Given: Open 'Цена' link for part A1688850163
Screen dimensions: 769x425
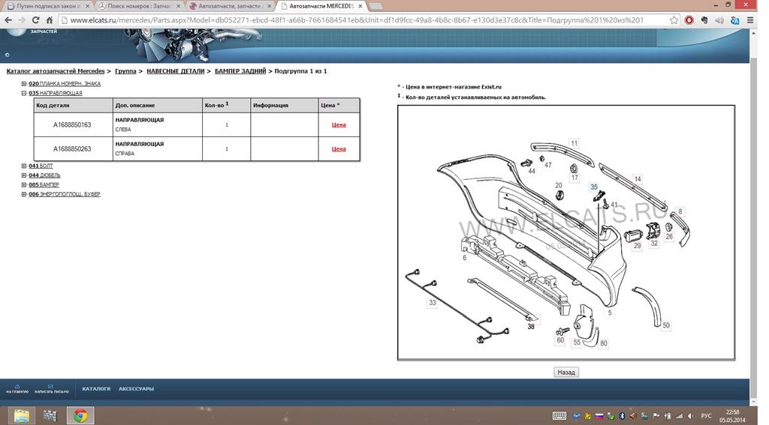Looking at the screenshot, I should [x=339, y=124].
